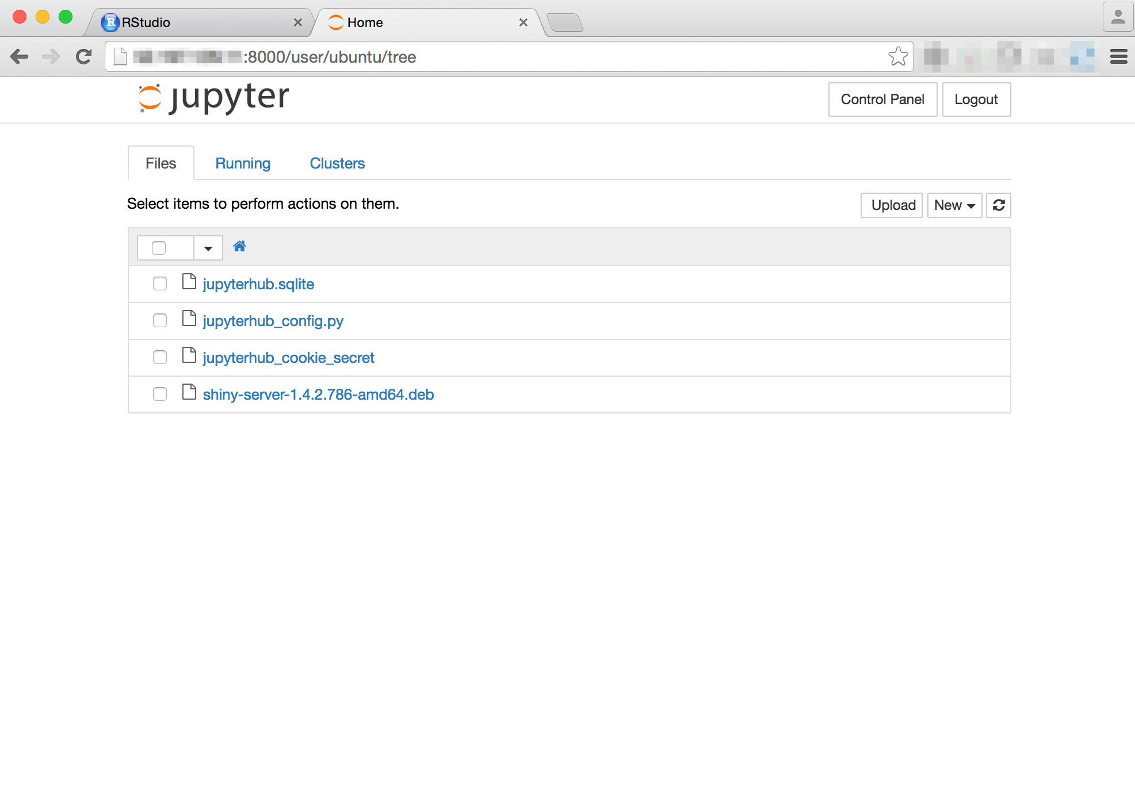Expand the New dropdown caret
The width and height of the screenshot is (1135, 785).
pos(971,205)
